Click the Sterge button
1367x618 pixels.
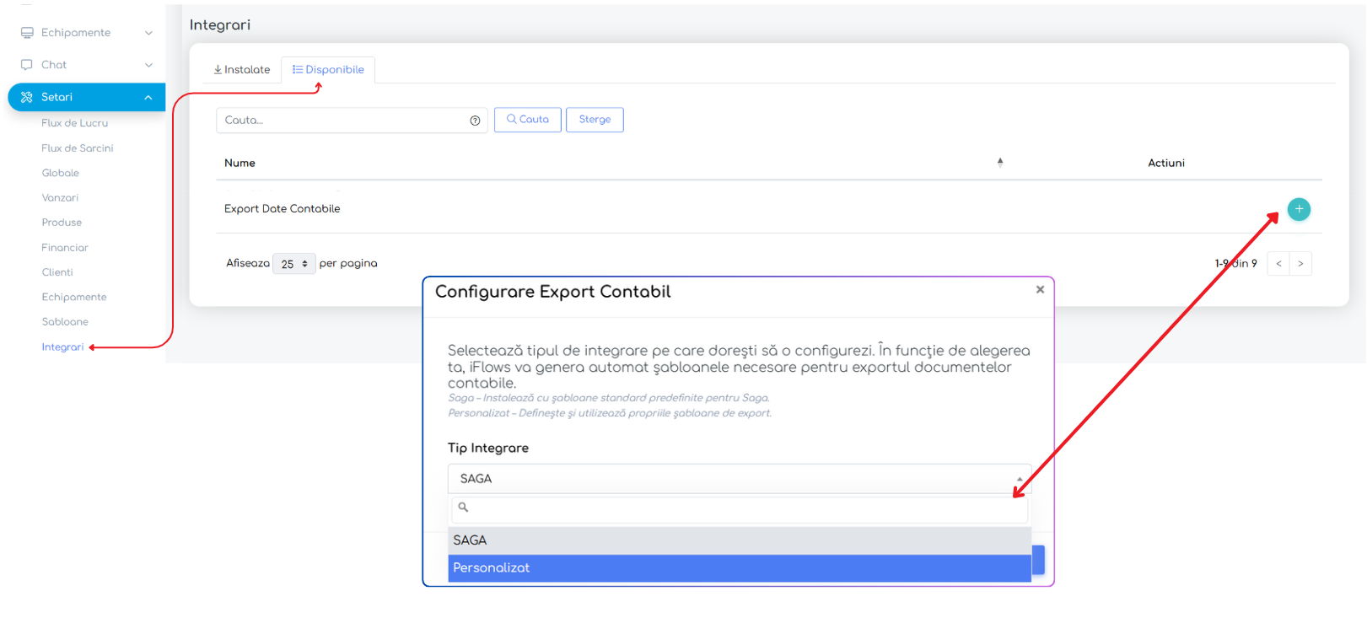click(x=595, y=120)
